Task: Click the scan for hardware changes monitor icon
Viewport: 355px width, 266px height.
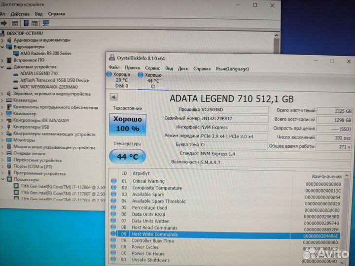Action: point(46,23)
